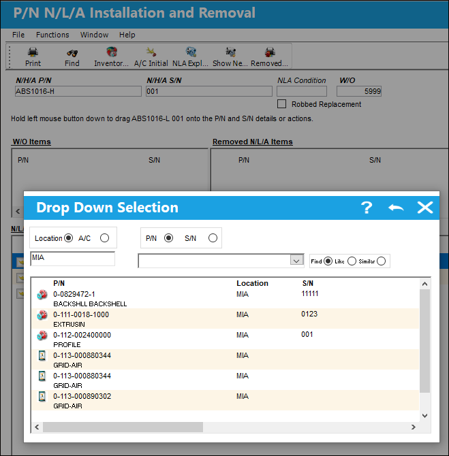Click the S/N column header in results list

tap(308, 283)
